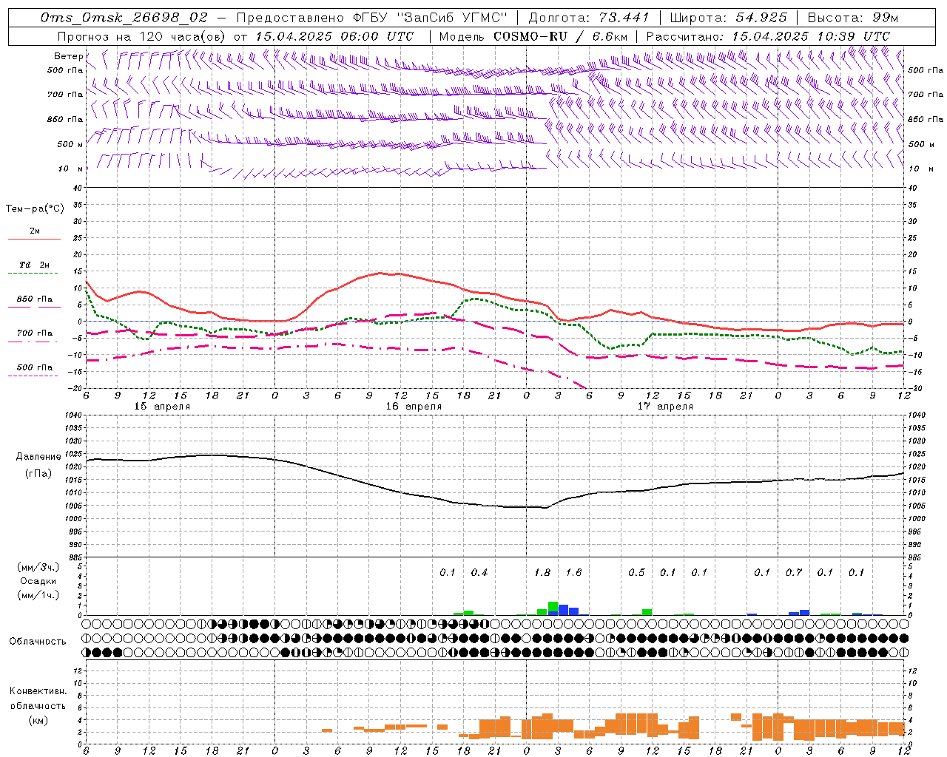The height and width of the screenshot is (757, 947).
Task: Click the 0.7 precipitation amount value
Action: tap(794, 572)
